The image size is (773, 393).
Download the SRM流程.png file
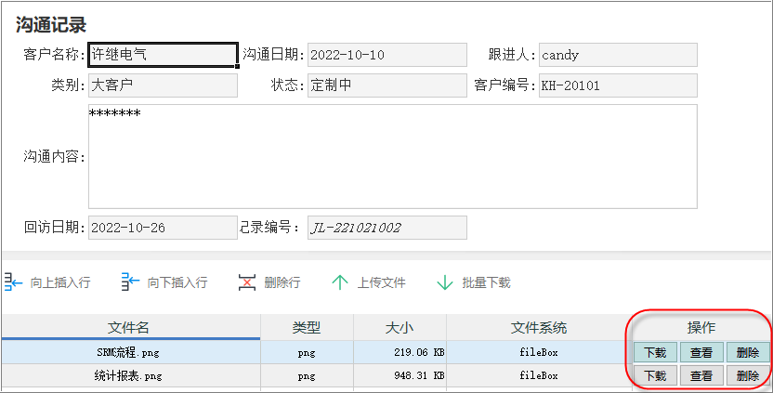click(655, 352)
